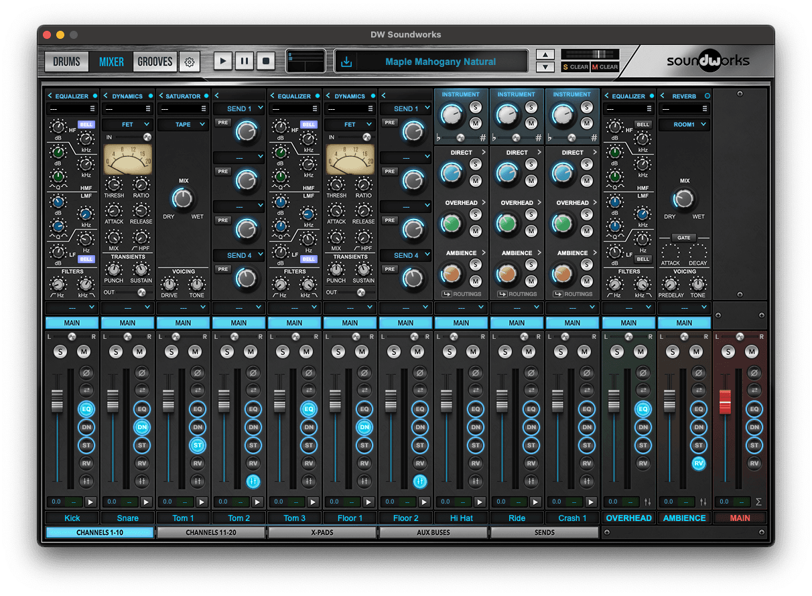Open the settings gear next to the Grooves tab
812x596 pixels.
(x=190, y=62)
